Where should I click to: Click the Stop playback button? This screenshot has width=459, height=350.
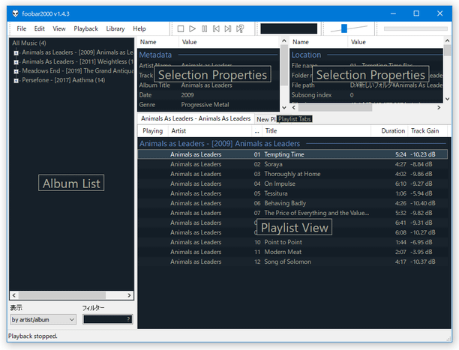click(x=181, y=28)
